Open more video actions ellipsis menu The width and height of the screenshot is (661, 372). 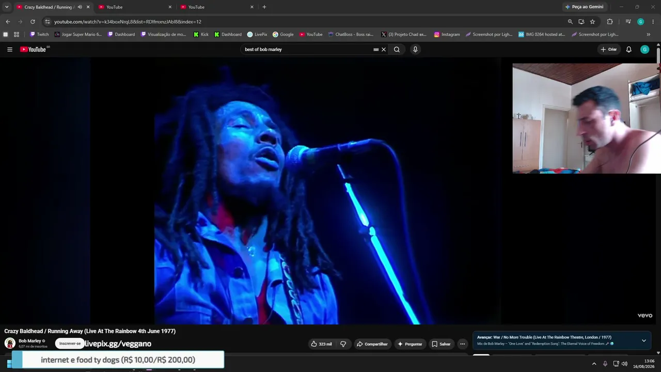point(463,344)
